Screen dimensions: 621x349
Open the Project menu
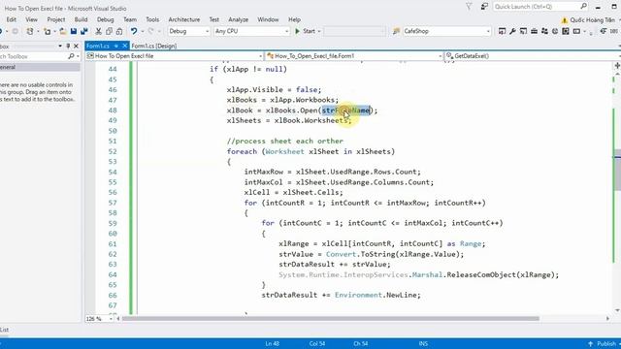(56, 19)
